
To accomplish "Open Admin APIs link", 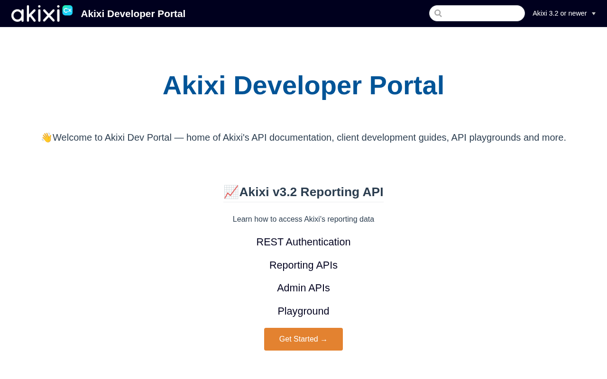I will pos(303,288).
